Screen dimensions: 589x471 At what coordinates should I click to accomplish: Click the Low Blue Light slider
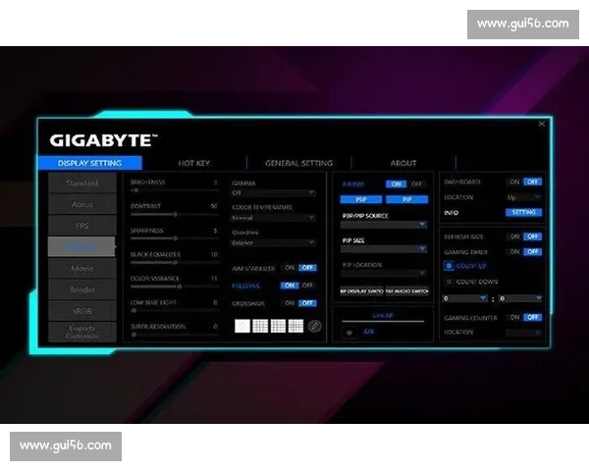tap(175, 311)
